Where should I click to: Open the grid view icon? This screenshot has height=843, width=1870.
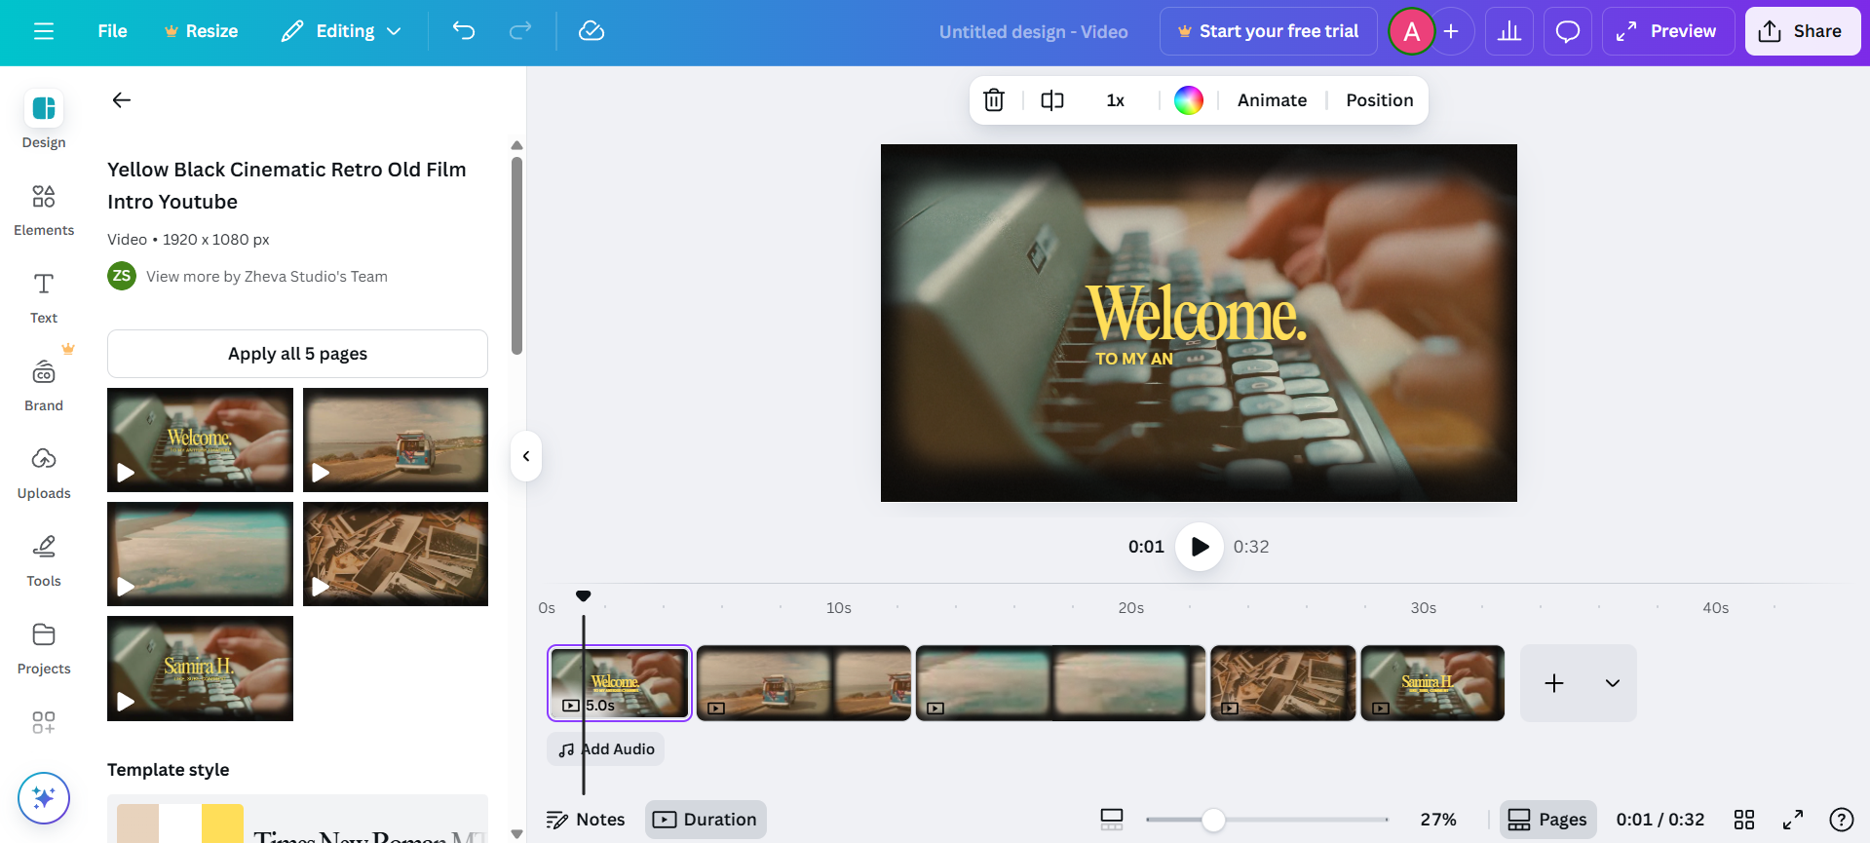click(x=1744, y=820)
